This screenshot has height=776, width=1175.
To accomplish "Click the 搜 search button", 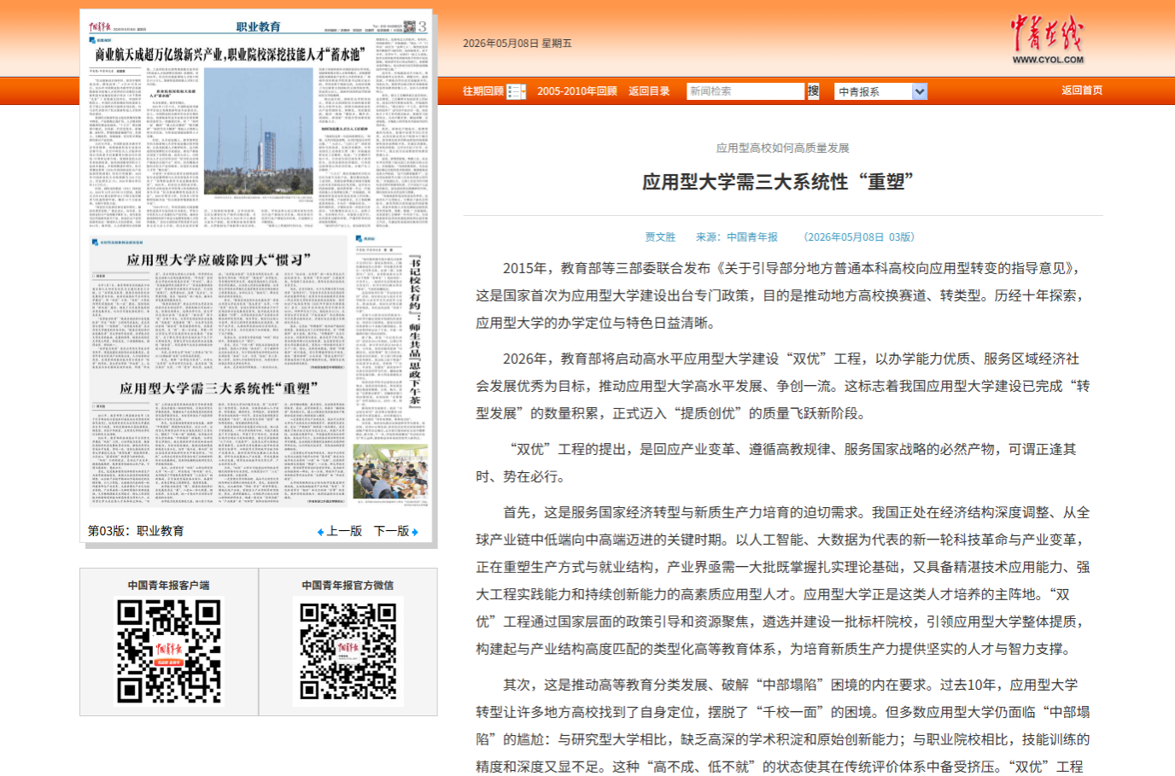I will tap(813, 91).
